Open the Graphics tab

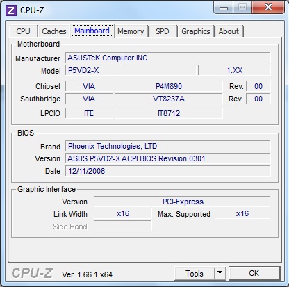(x=196, y=31)
